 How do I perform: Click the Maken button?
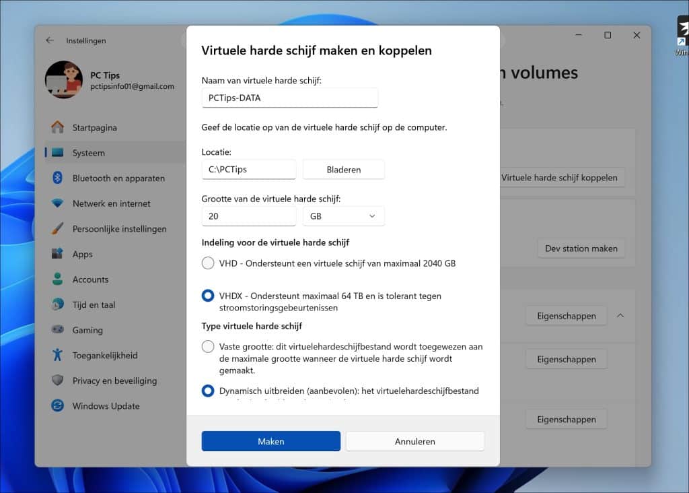[270, 441]
